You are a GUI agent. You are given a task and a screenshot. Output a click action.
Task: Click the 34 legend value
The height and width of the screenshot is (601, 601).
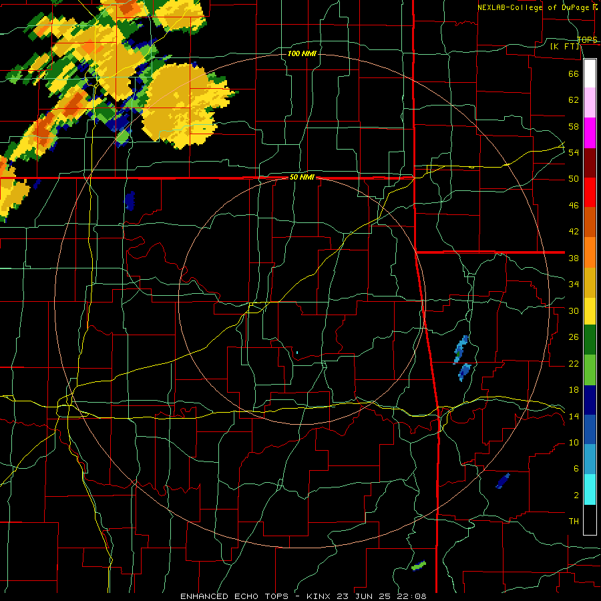click(574, 284)
